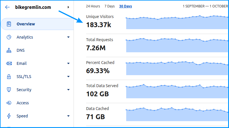Click the Speed lightning bolt icon

[x=9, y=116]
